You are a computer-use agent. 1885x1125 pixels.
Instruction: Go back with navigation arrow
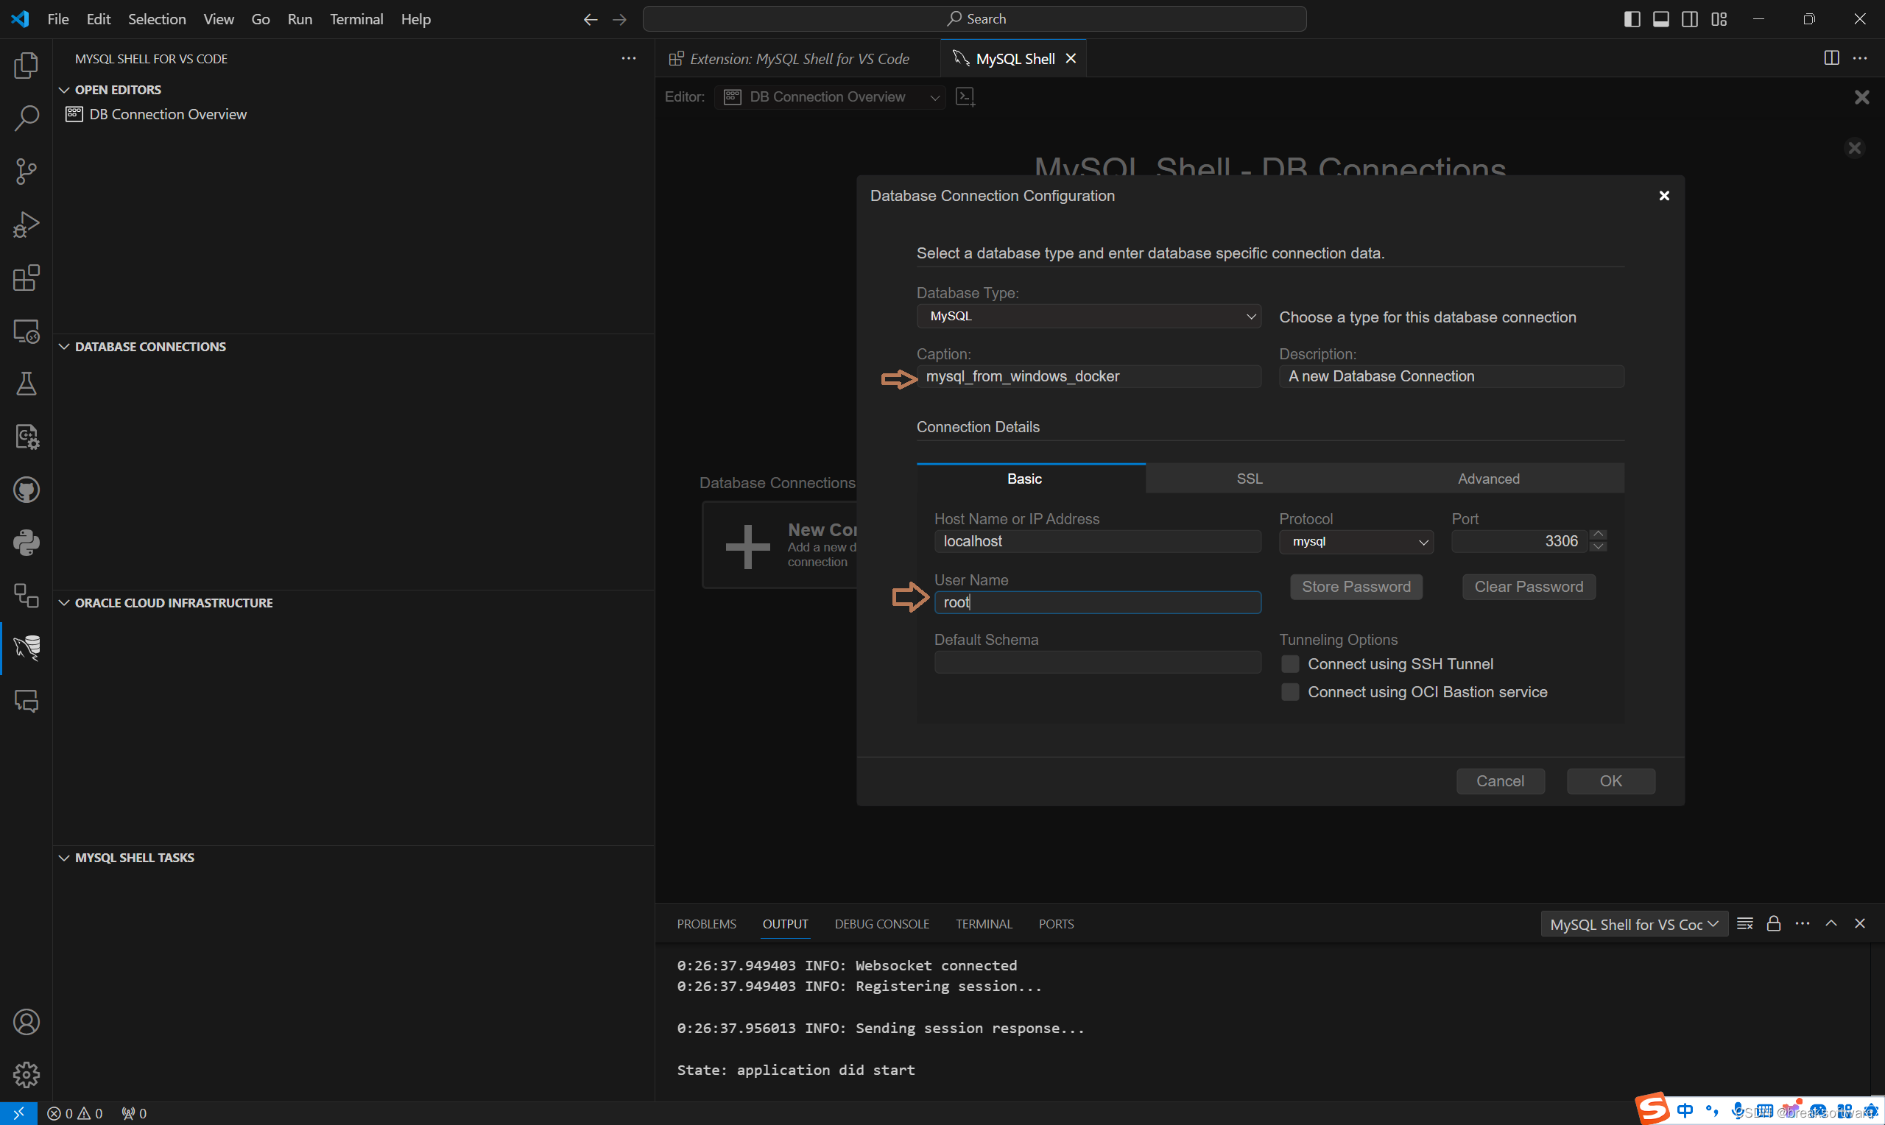pyautogui.click(x=591, y=19)
